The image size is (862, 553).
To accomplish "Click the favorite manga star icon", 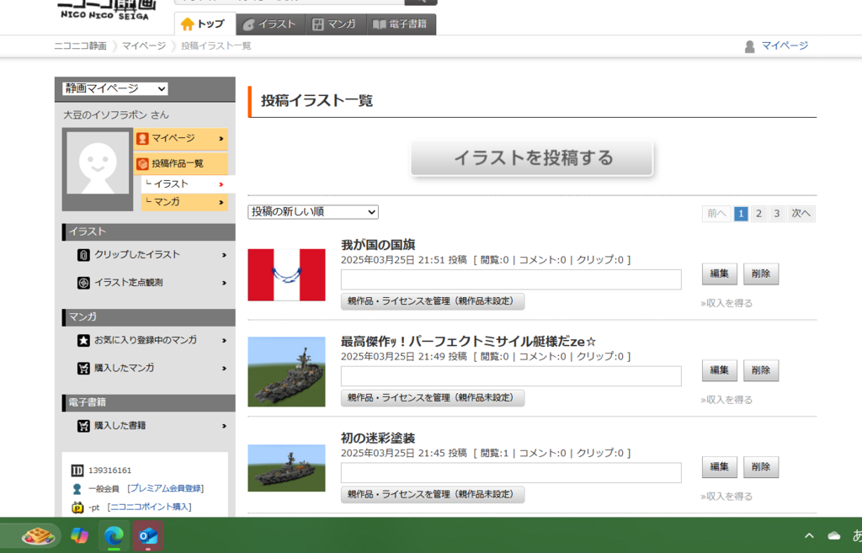I will (83, 340).
